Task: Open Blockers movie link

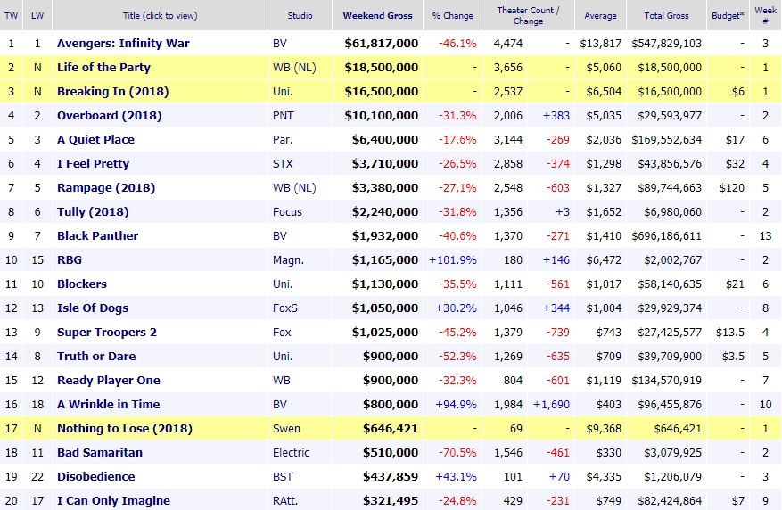Action: pos(82,284)
